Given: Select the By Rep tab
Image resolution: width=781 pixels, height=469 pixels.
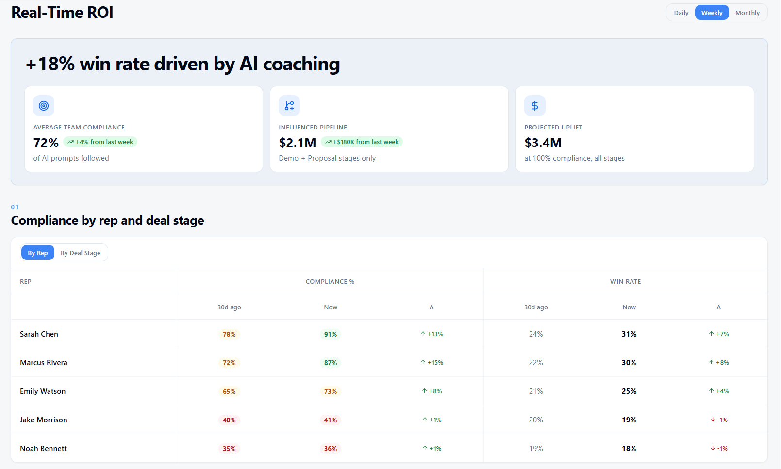Looking at the screenshot, I should point(37,252).
